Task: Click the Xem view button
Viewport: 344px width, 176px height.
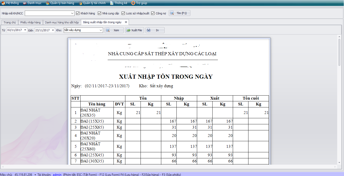Action: [x=114, y=30]
